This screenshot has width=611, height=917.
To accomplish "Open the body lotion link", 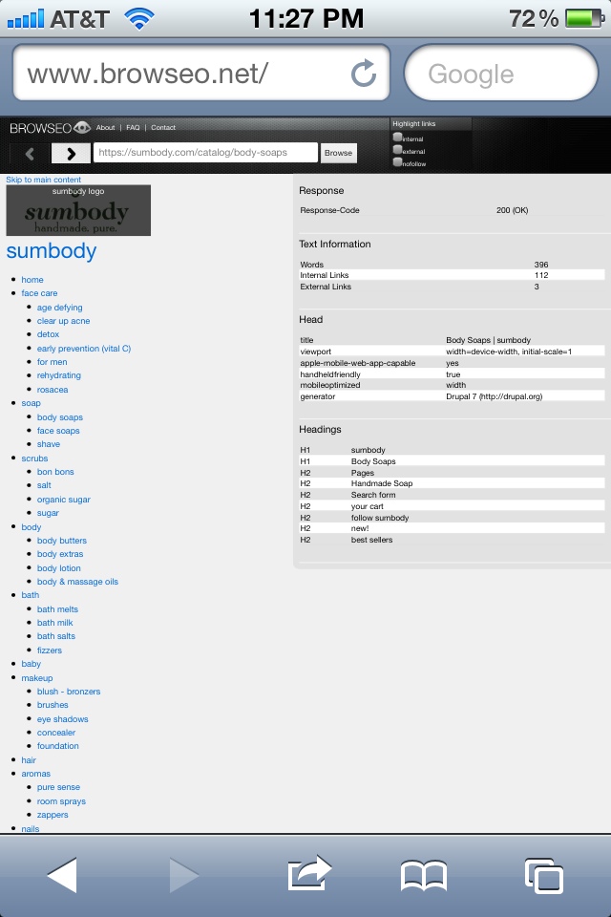I will 58,567.
